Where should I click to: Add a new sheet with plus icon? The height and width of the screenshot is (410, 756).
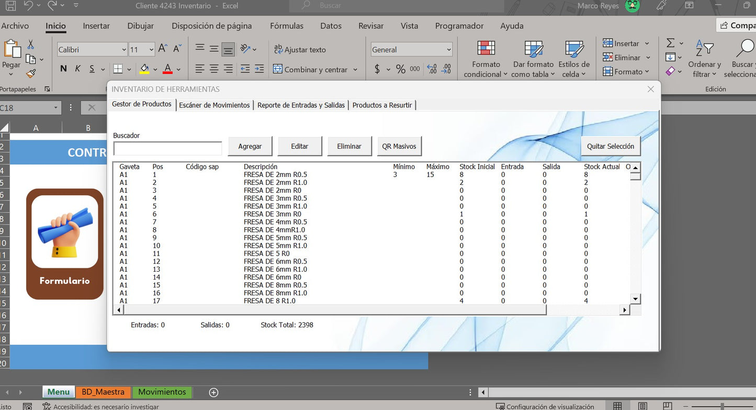click(x=213, y=392)
